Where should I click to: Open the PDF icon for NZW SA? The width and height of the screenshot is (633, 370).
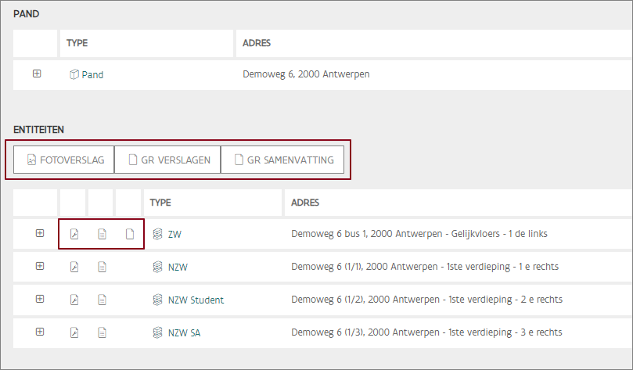[74, 332]
